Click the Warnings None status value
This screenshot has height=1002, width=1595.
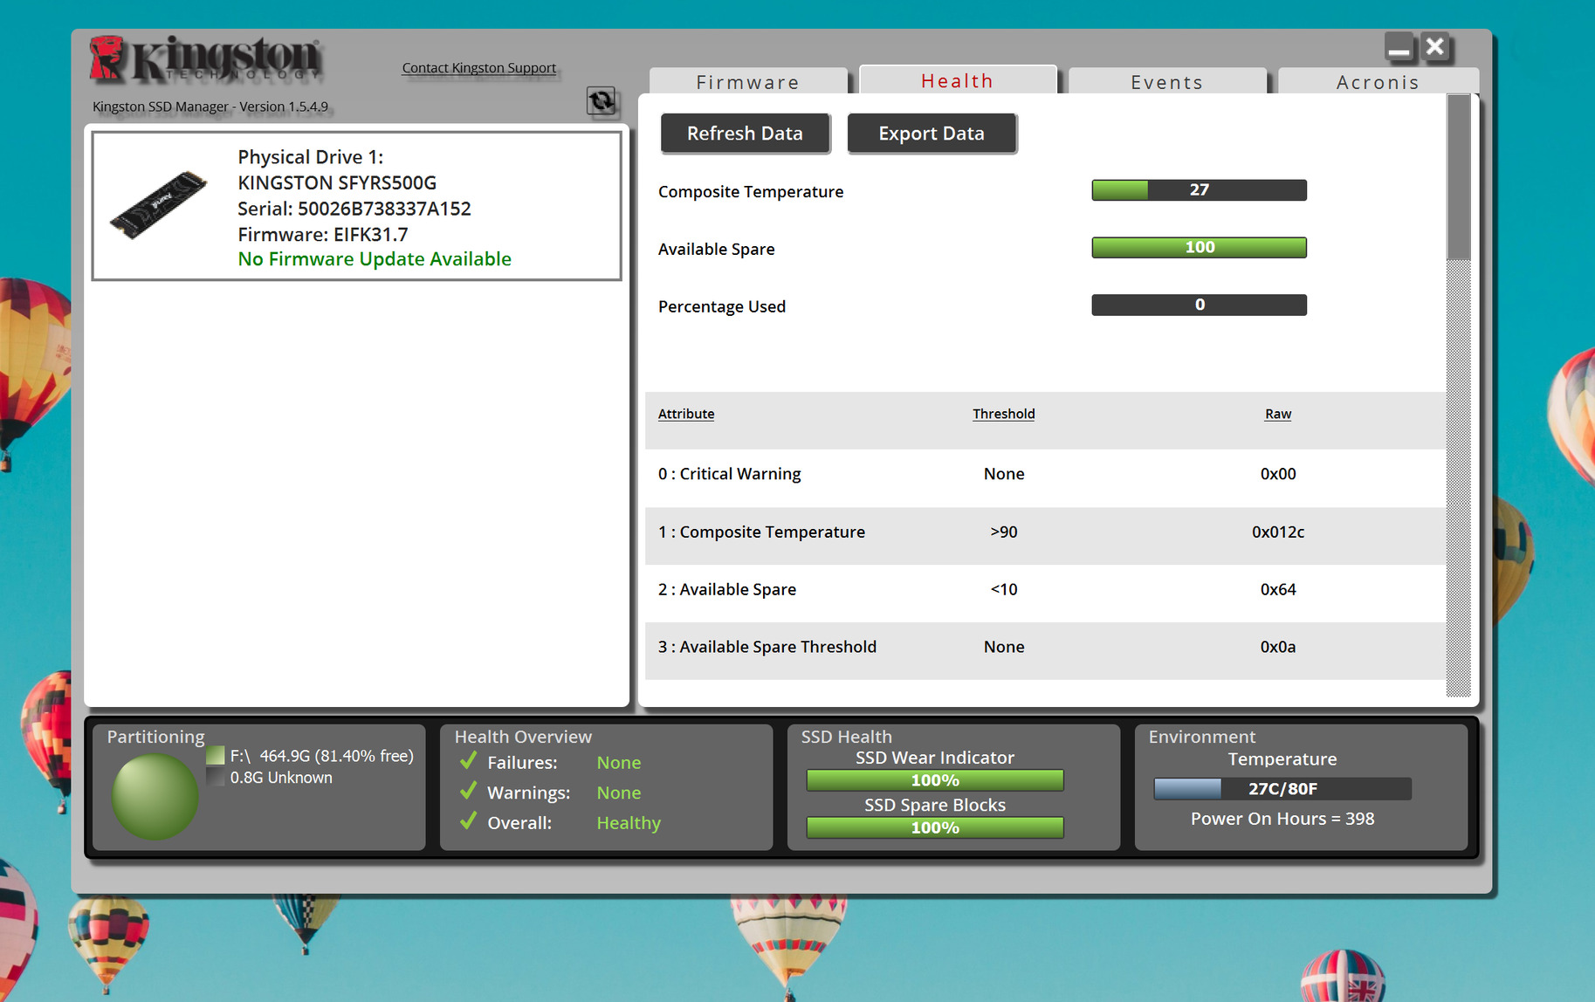[619, 793]
